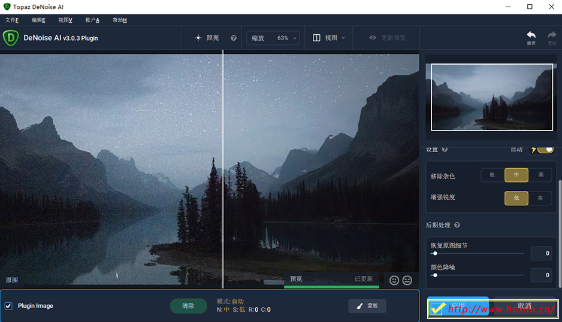Click the 照亮 brightness button label
Viewport: 562px width, 322px height.
point(213,38)
